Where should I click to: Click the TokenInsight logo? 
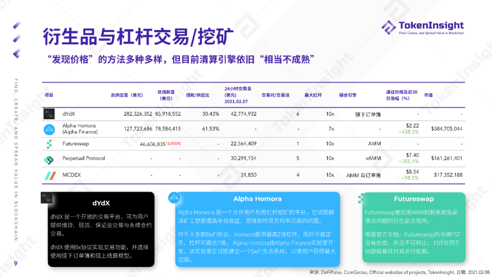[x=423, y=27]
